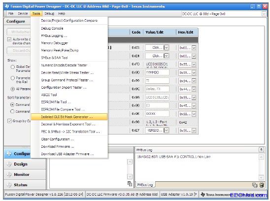Select Configuration Import Tester
The width and height of the screenshot is (270, 201).
[69, 88]
